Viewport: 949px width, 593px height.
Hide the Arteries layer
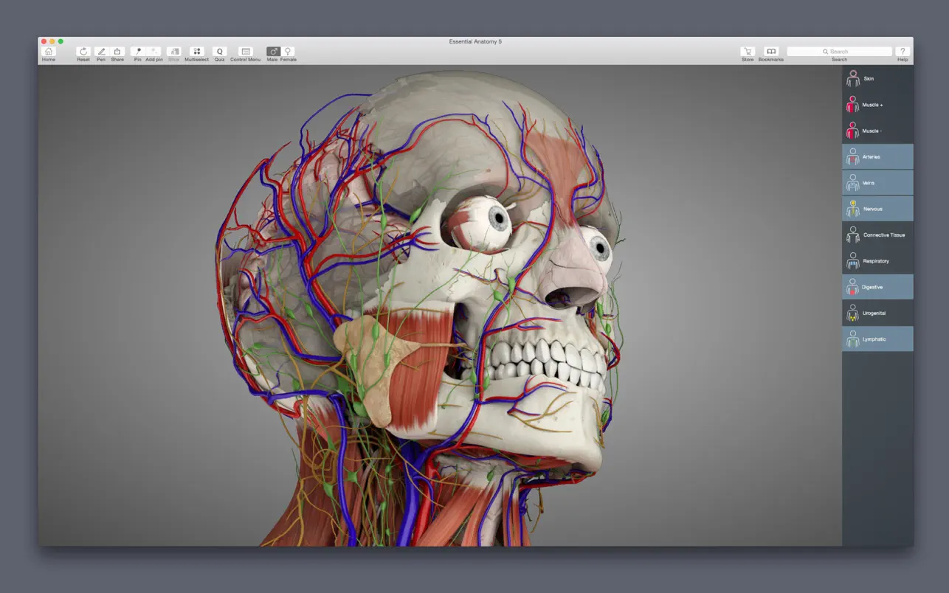877,156
